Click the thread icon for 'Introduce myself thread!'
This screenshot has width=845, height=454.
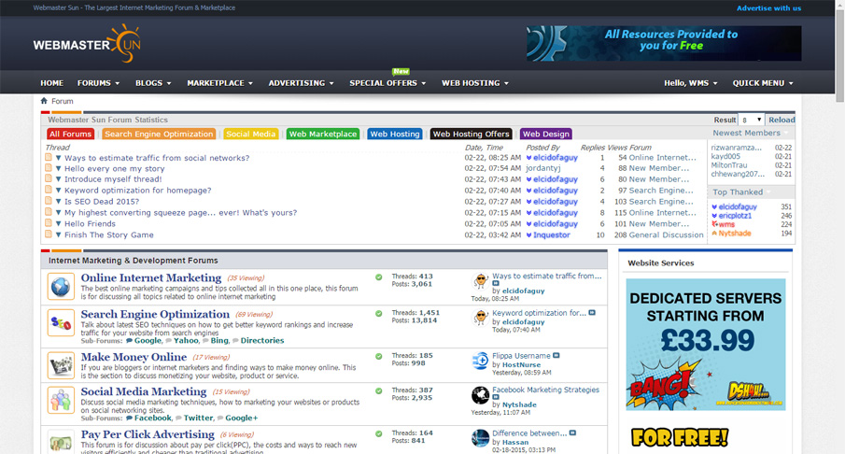49,178
